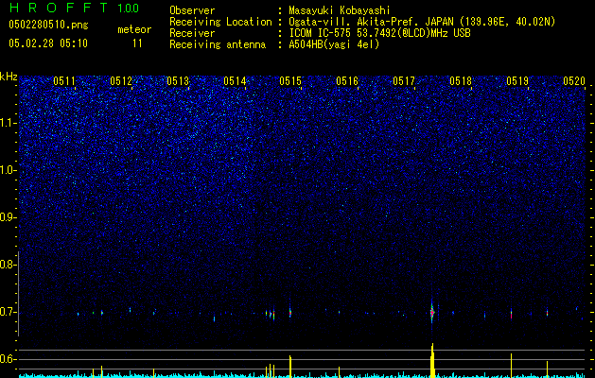Click the "Receiving Location" label

click(220, 22)
